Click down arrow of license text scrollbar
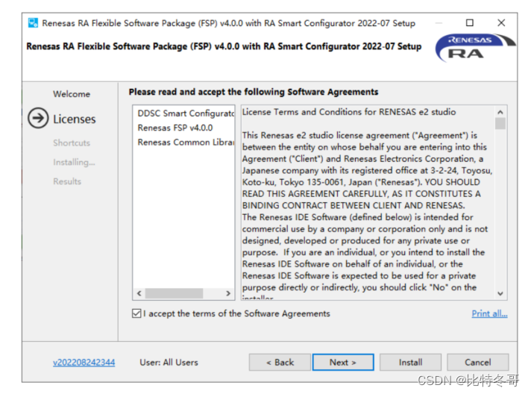Image resolution: width=531 pixels, height=394 pixels. pyautogui.click(x=500, y=293)
